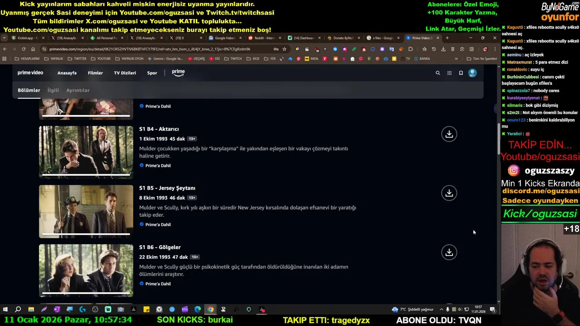Open TV Dizileri in Prime Video navigation
This screenshot has width=580, height=326.
[x=125, y=73]
